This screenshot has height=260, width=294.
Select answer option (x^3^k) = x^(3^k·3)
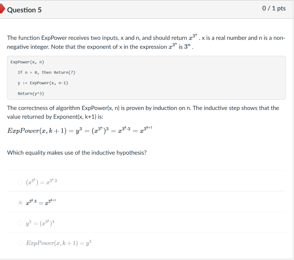[20, 181]
